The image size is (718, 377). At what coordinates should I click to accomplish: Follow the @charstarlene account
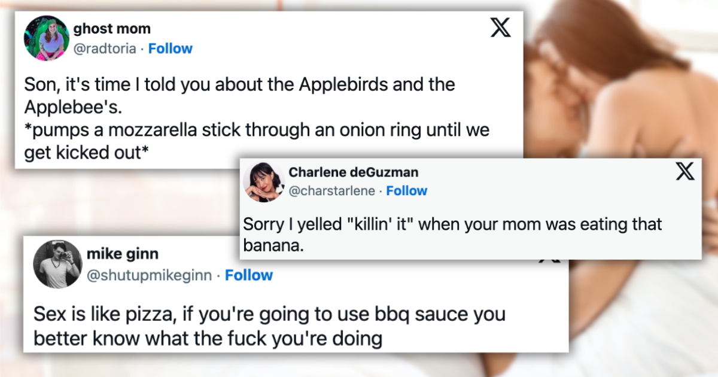point(407,191)
